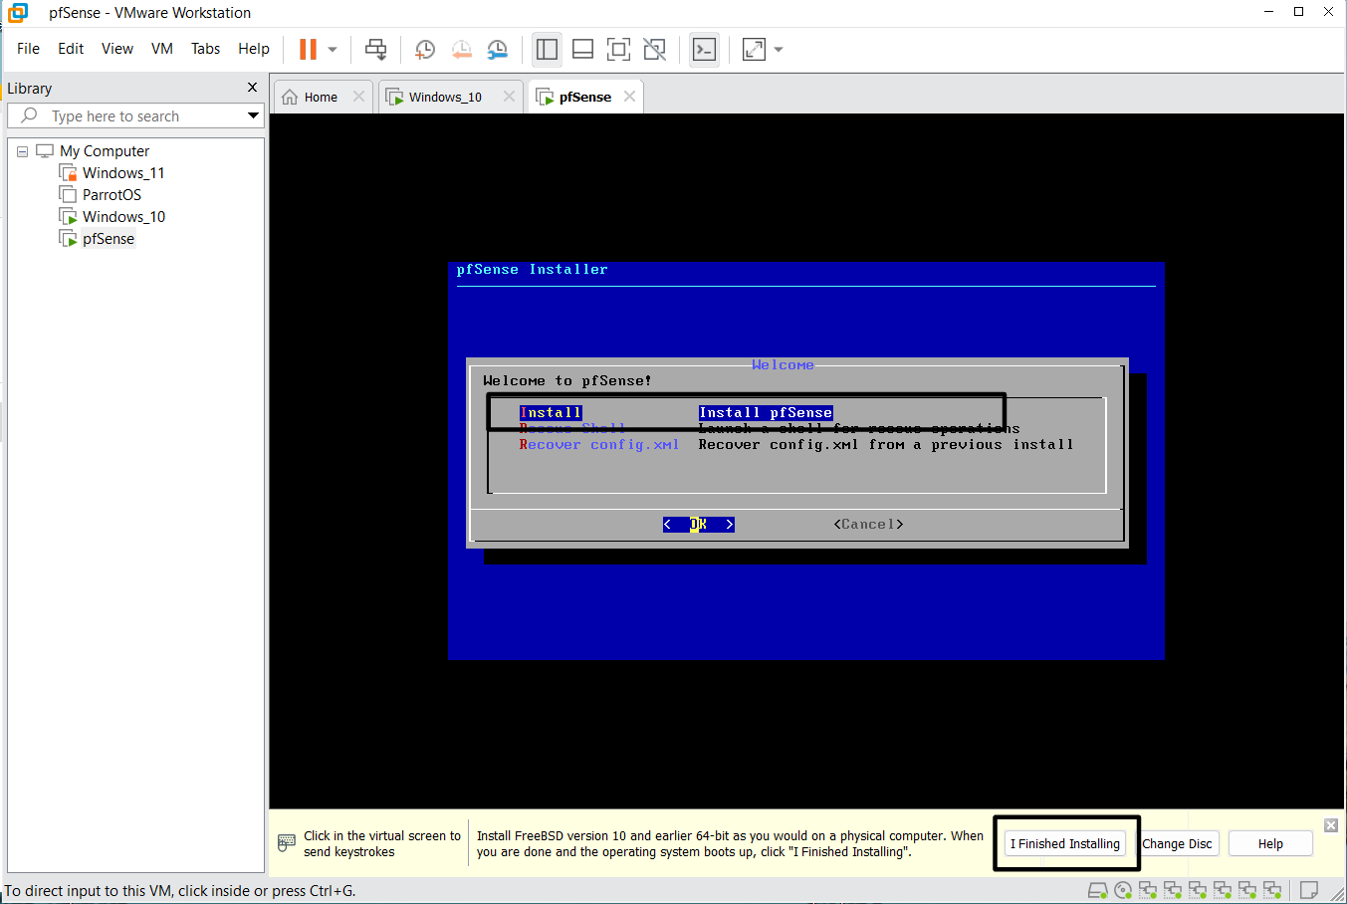This screenshot has height=904, width=1347.
Task: Open the VM menu
Action: 162,49
